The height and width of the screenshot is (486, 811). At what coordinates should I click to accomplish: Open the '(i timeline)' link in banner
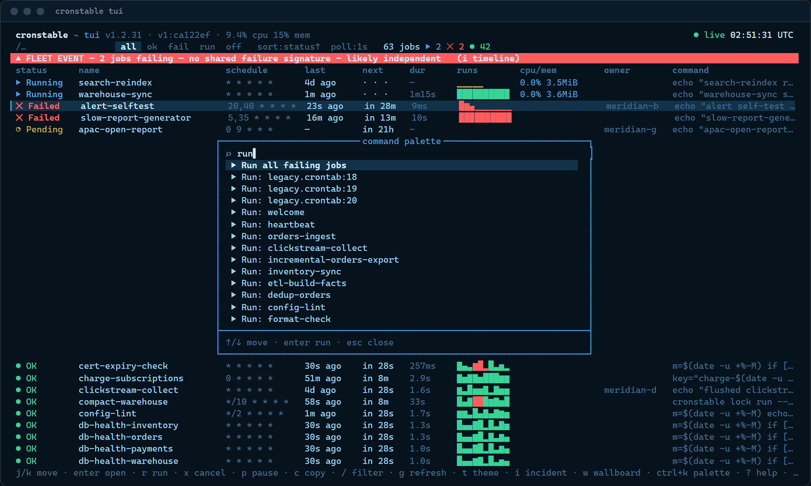(x=488, y=59)
